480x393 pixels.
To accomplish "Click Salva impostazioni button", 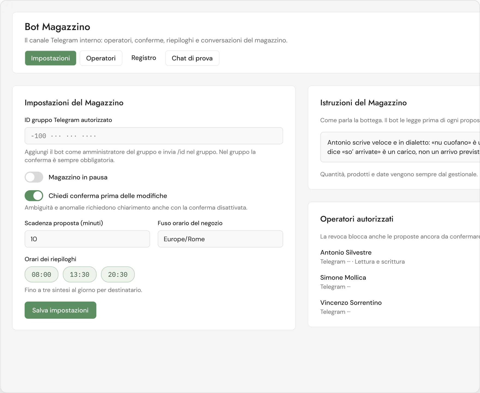I will coord(61,310).
